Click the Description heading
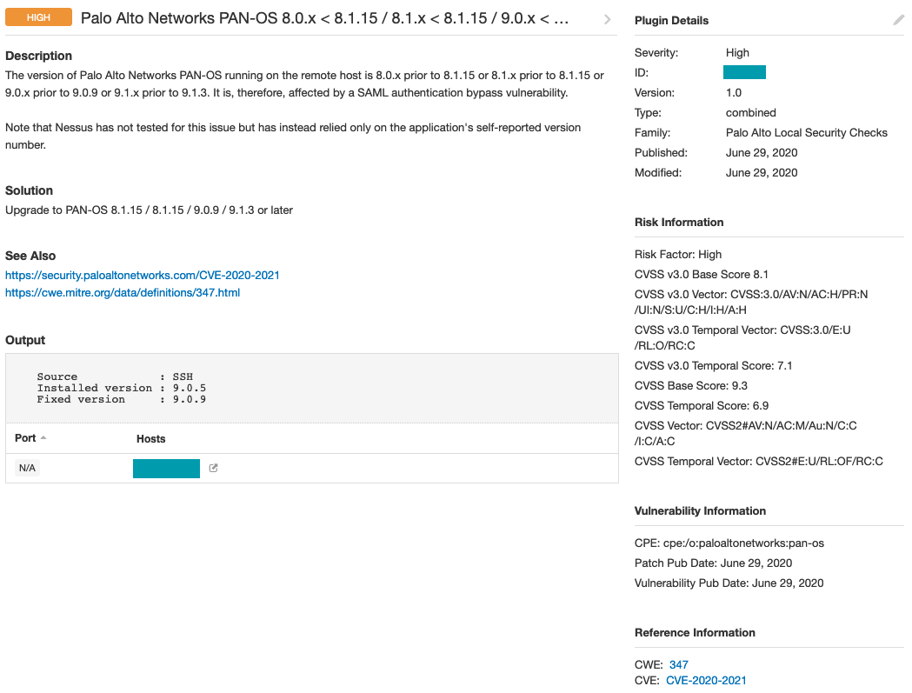 coord(39,56)
